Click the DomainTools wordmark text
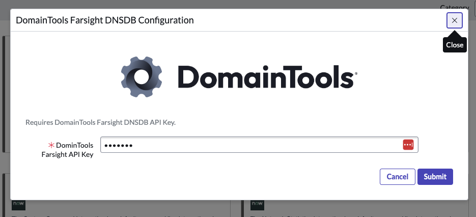 (265, 77)
